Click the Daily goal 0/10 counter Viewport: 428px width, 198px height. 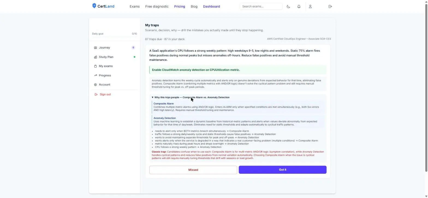coord(134,34)
